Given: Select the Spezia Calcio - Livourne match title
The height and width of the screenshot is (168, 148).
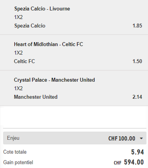Looking at the screenshot, I should pyautogui.click(x=42, y=9).
